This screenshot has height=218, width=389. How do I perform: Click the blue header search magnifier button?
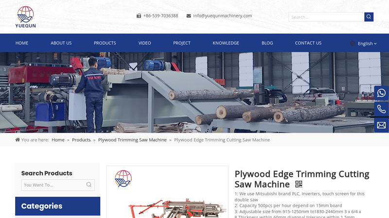pos(369,17)
